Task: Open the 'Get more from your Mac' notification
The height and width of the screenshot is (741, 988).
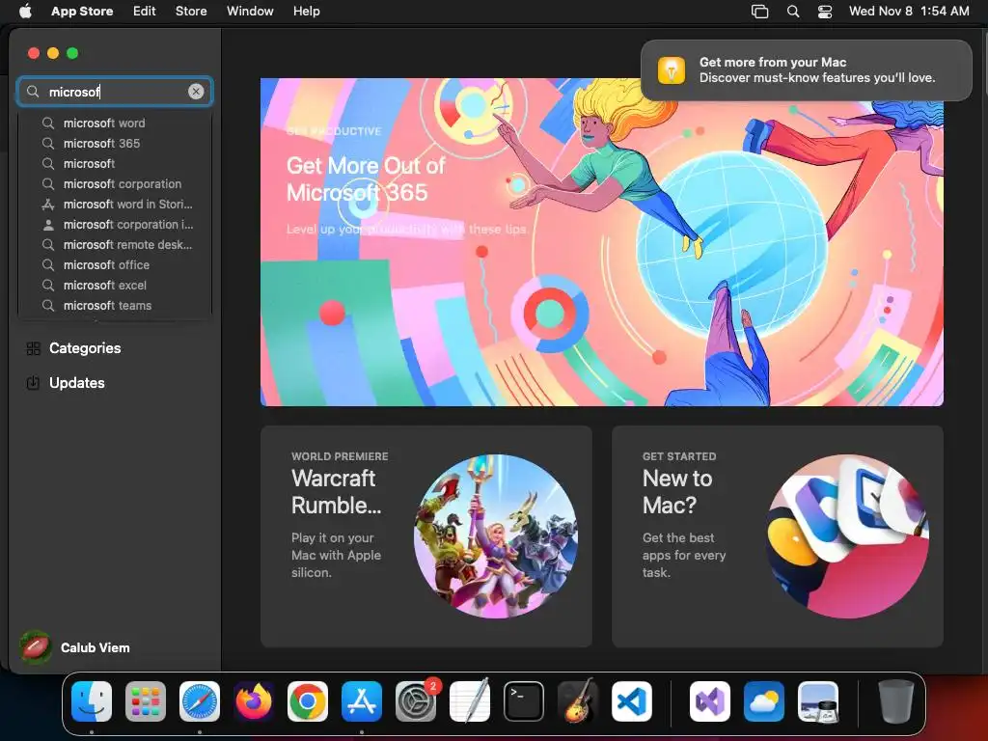Action: (807, 69)
